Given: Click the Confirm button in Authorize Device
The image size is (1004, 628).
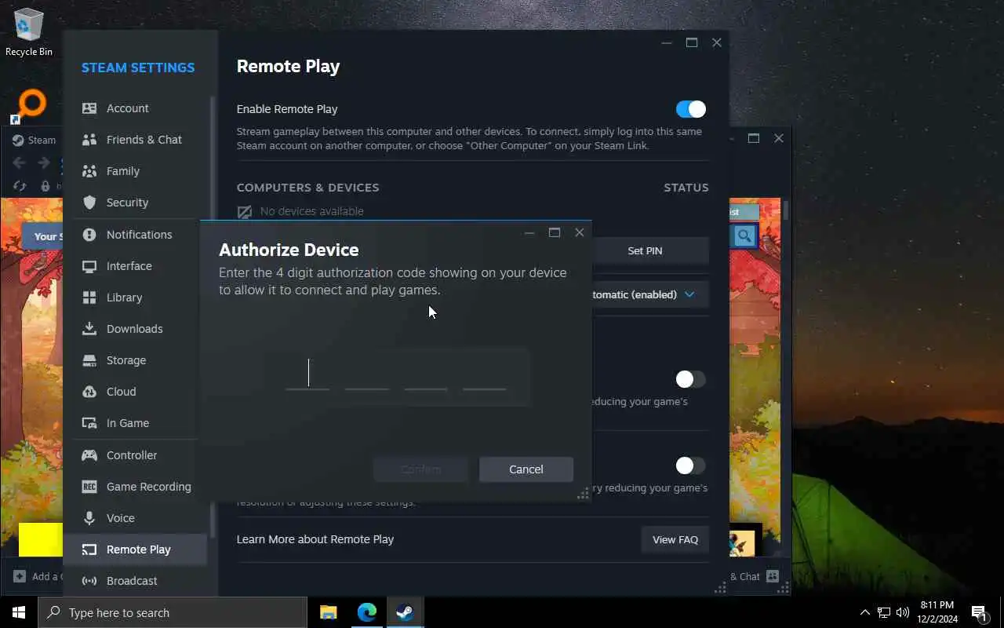Looking at the screenshot, I should 421,469.
